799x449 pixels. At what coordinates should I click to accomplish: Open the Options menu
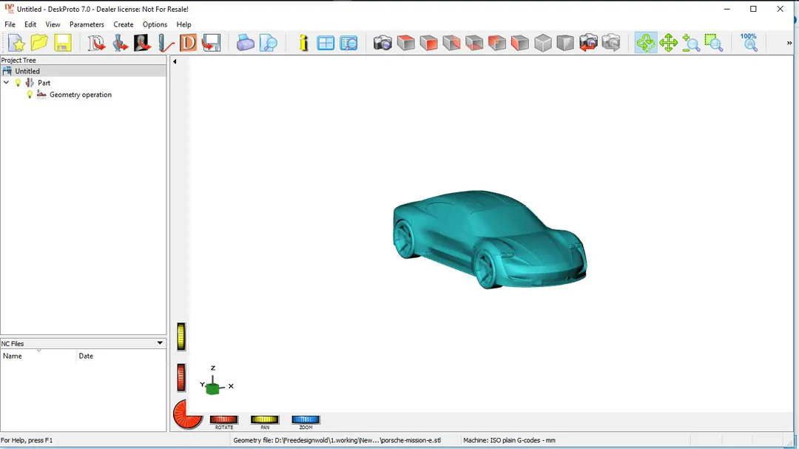click(x=155, y=24)
